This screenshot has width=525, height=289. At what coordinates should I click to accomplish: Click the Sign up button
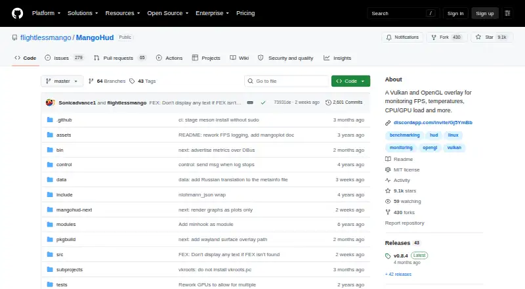tap(485, 13)
